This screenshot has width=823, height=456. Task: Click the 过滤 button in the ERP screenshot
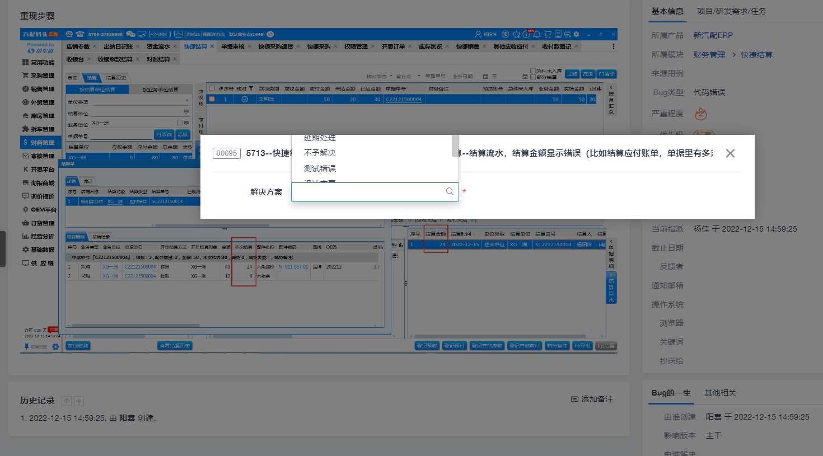pyautogui.click(x=572, y=74)
